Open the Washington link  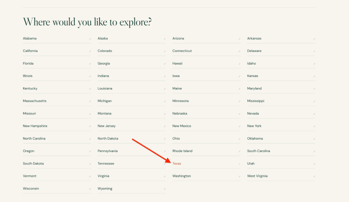[182, 176]
